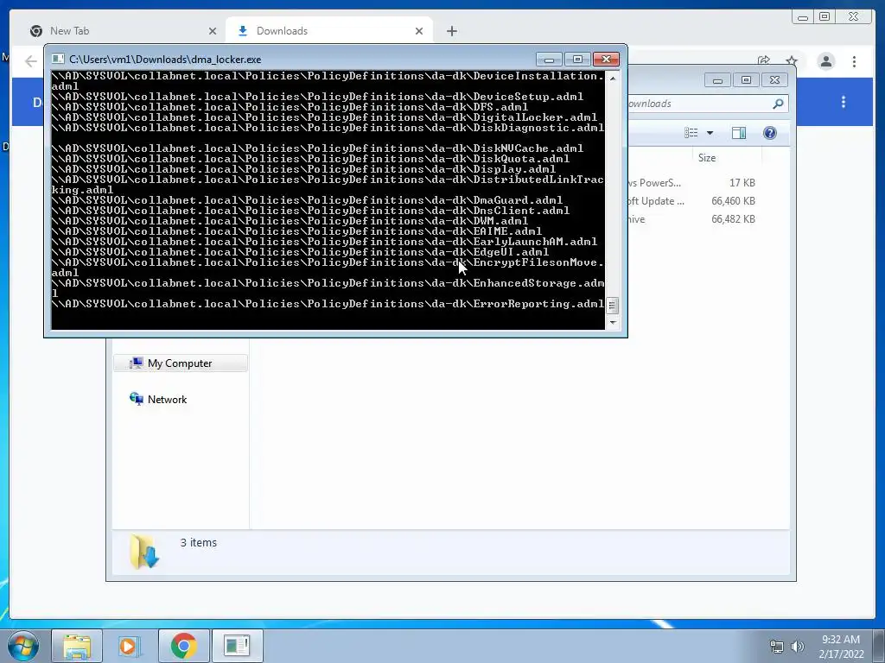
Task: Click the console scrollbar up arrow
Action: pos(613,78)
